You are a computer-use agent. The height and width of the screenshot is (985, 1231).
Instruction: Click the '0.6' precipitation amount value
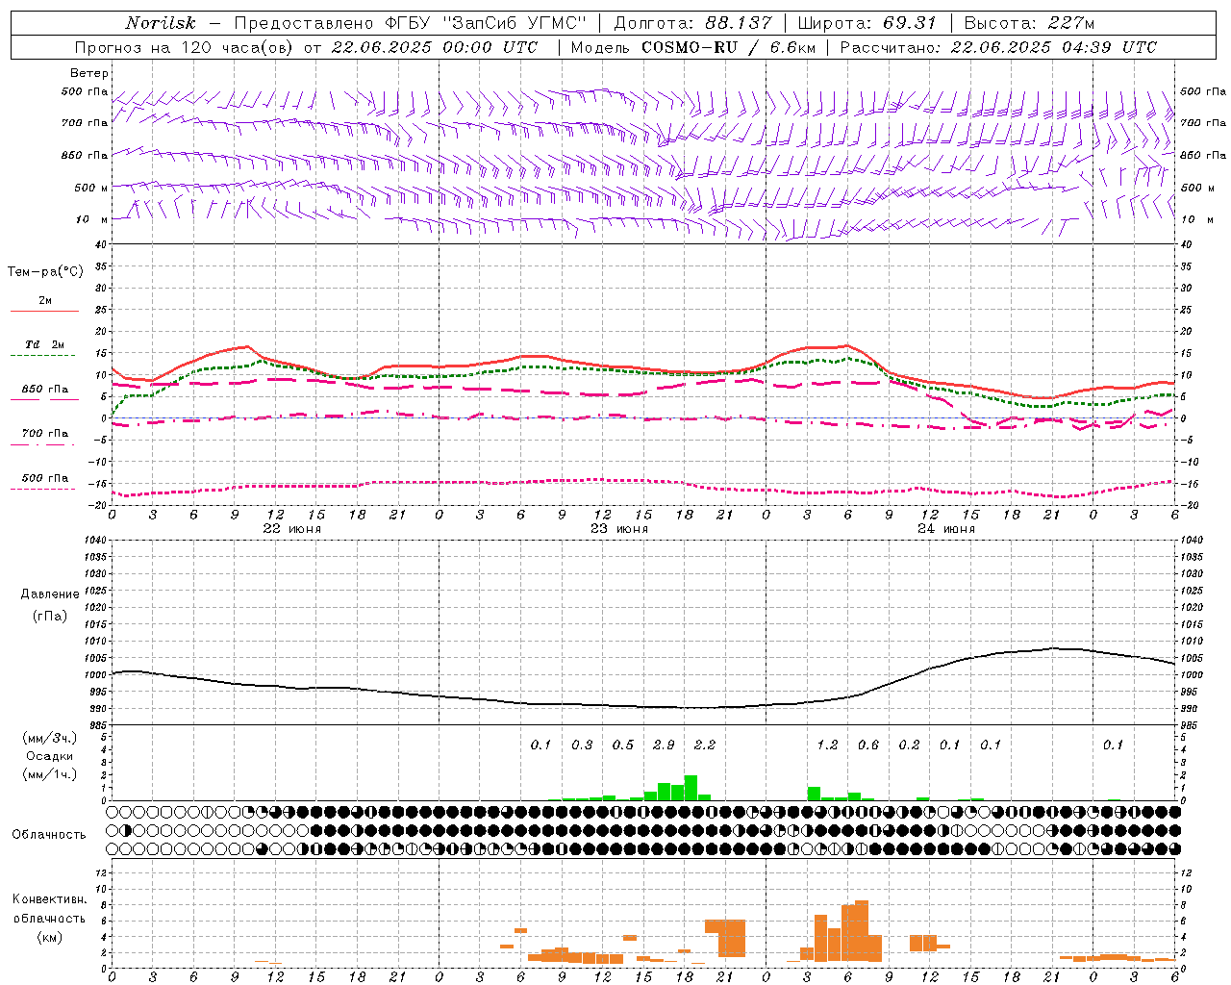click(x=868, y=745)
